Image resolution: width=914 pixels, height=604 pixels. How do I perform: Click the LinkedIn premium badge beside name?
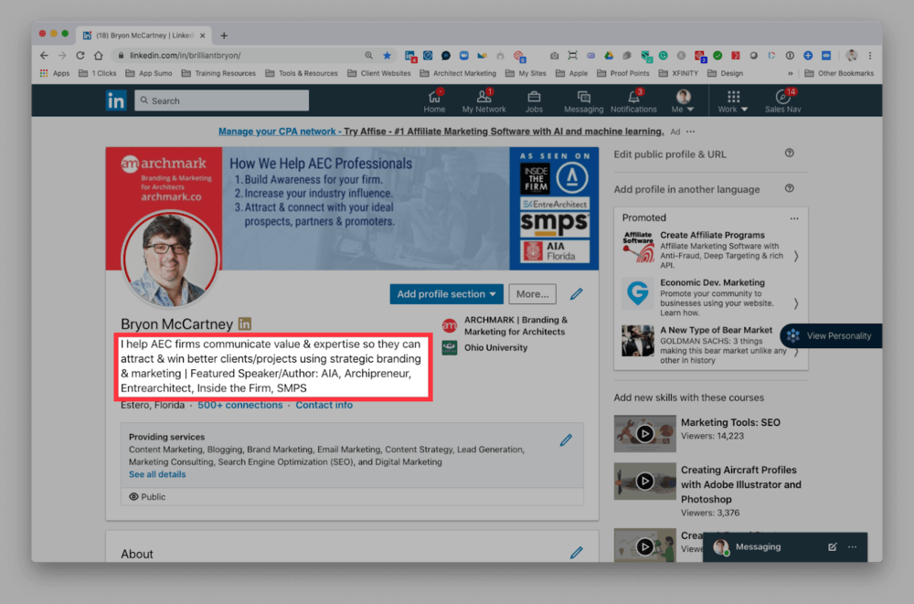tap(245, 323)
